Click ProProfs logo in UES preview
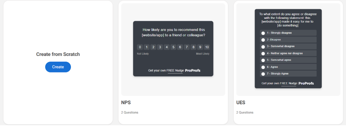 click(306, 83)
